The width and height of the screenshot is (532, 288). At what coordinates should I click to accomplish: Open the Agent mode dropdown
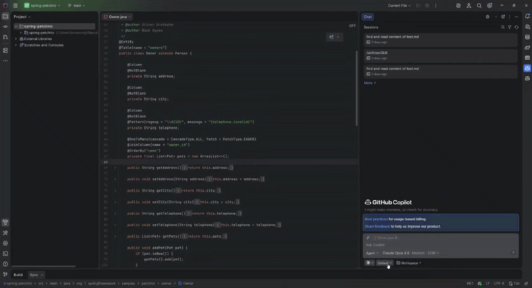coord(372,253)
